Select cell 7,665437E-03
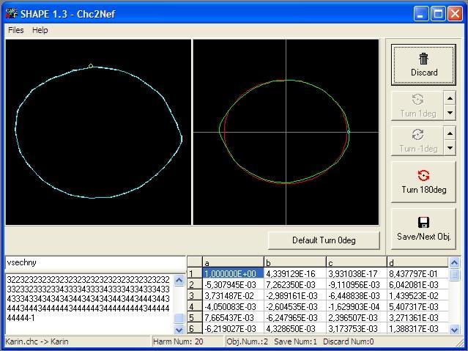The image size is (468, 351). click(x=233, y=318)
